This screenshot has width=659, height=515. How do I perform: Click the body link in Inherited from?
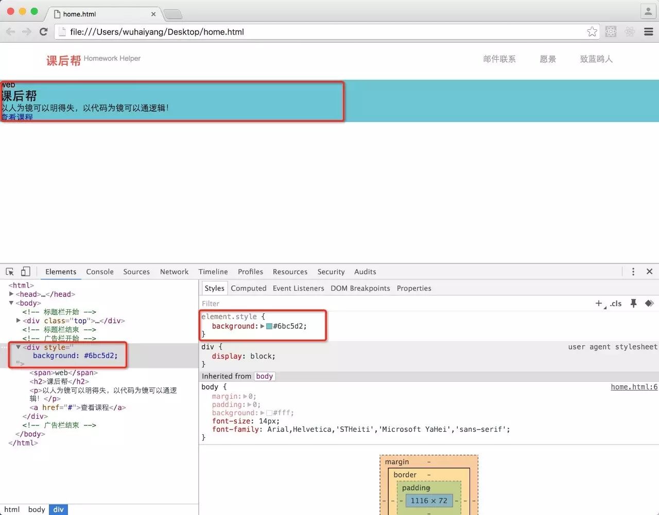[x=265, y=376]
